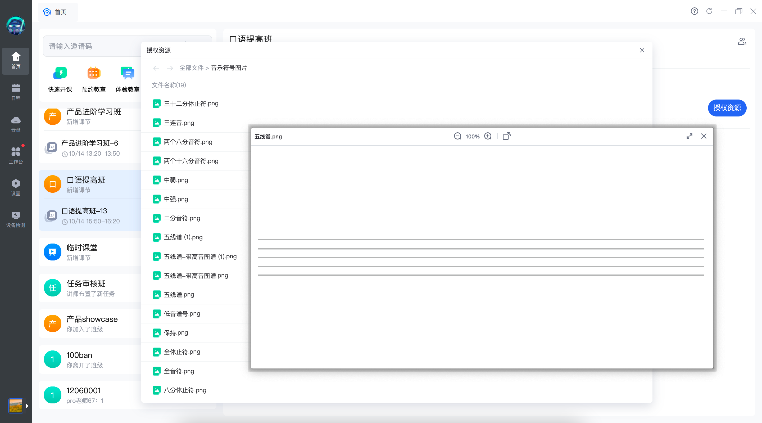Screen dimensions: 762x423
Task: Select the 产品showcase class entry
Action: pos(90,323)
